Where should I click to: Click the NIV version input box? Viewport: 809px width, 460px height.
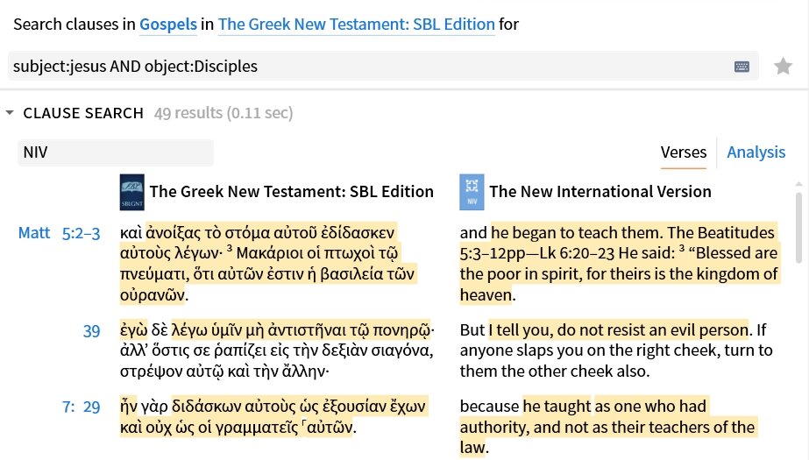pyautogui.click(x=116, y=152)
